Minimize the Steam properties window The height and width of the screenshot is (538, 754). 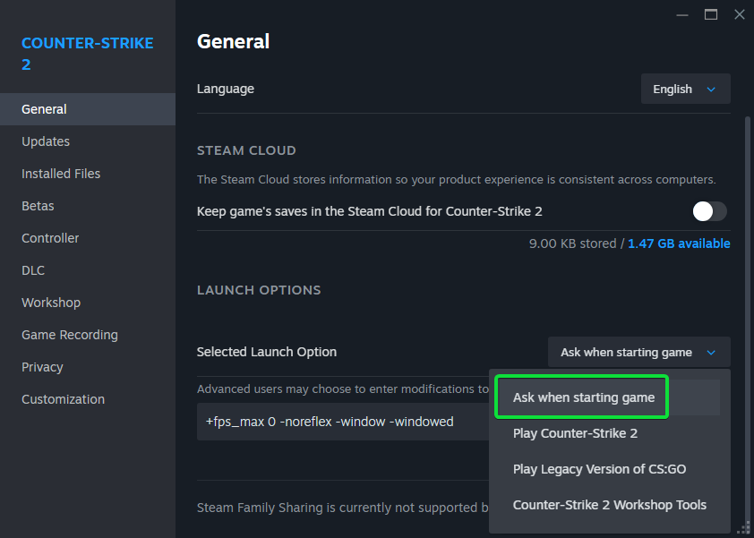[x=683, y=14]
